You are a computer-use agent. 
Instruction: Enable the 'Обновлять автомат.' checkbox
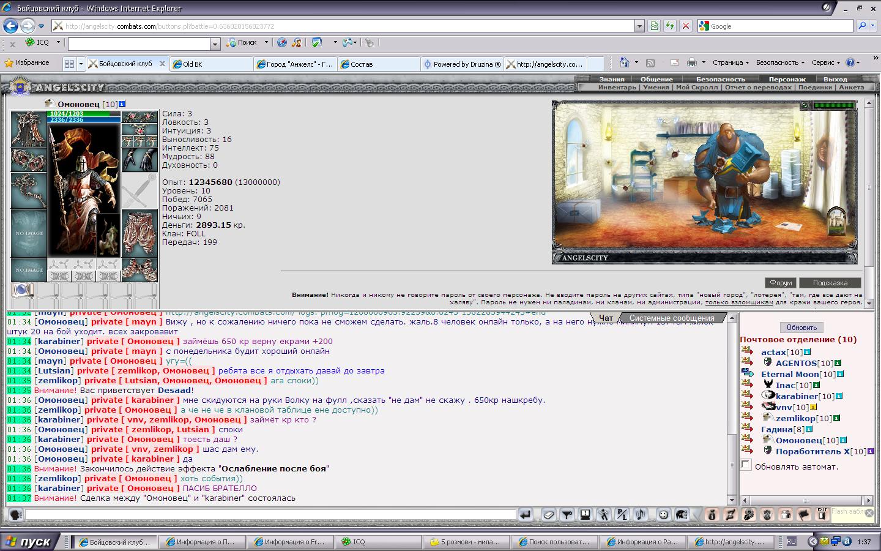746,465
